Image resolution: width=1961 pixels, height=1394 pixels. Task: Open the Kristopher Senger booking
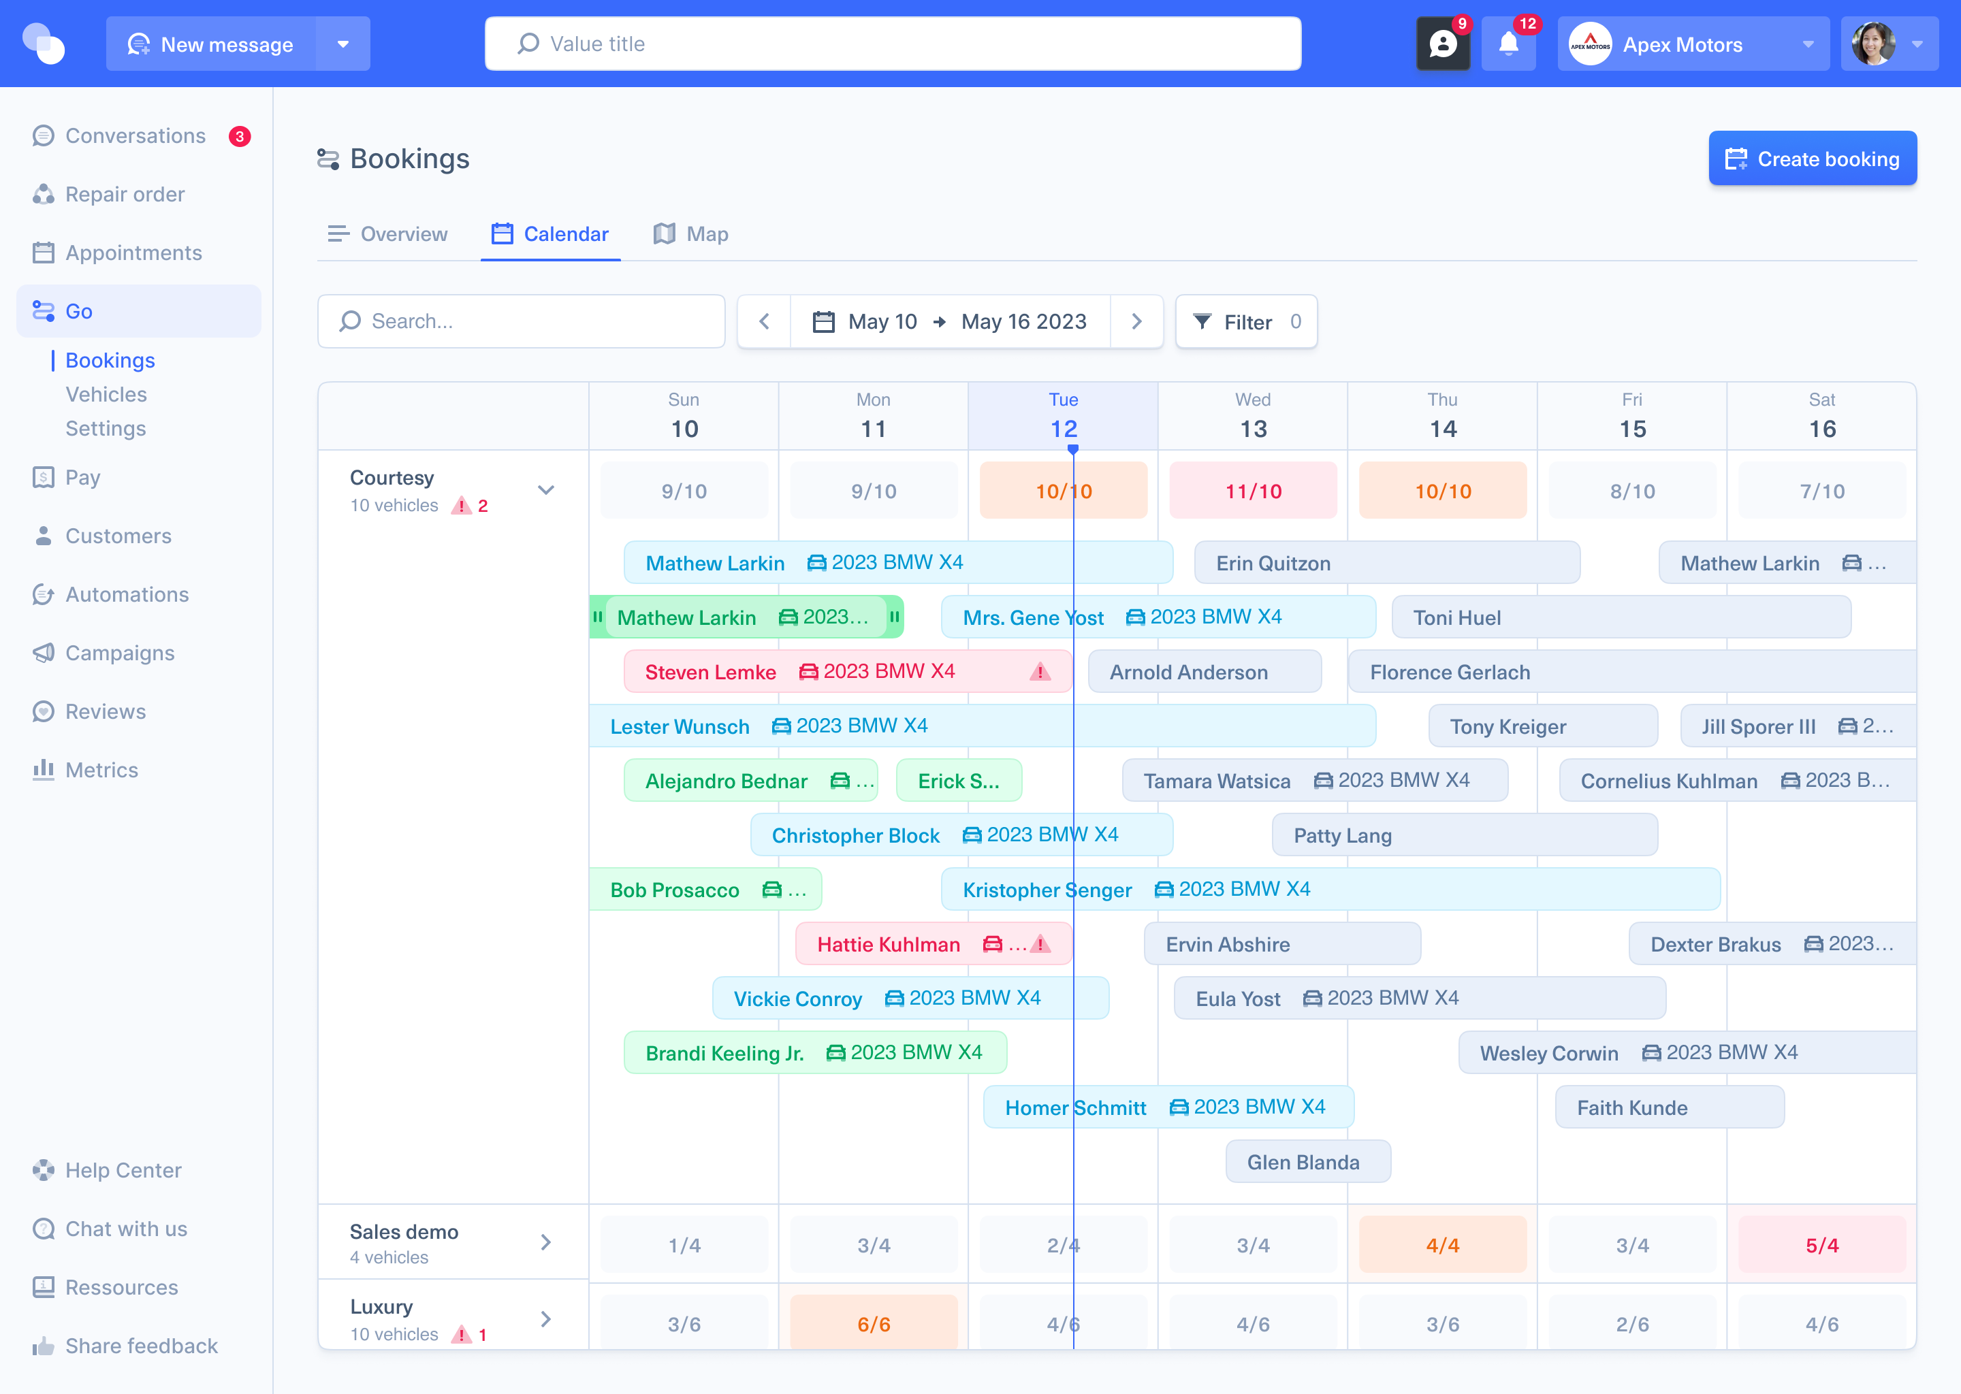point(1330,889)
